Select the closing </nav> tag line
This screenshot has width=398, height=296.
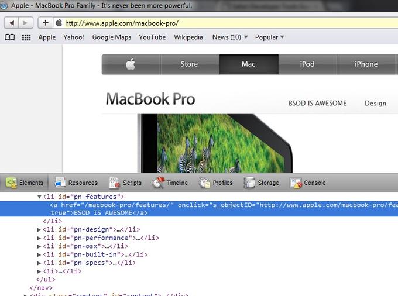(x=41, y=288)
